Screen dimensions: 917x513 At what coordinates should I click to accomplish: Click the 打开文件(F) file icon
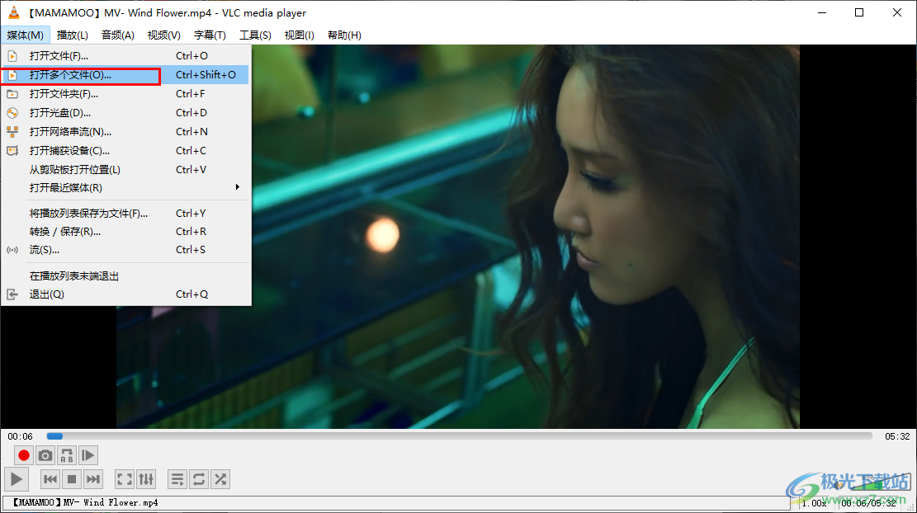coord(12,56)
